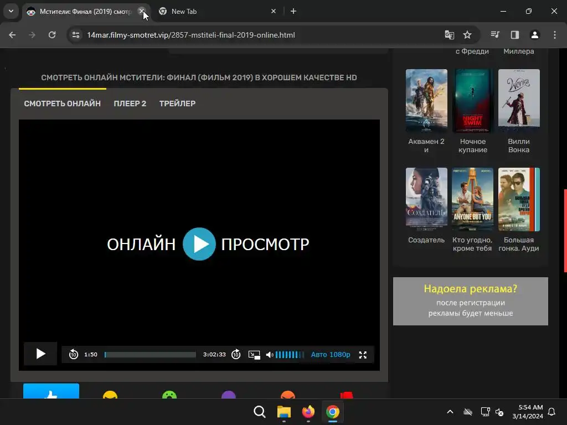Viewport: 567px width, 425px height.
Task: Open Firefox from taskbar
Action: click(x=308, y=412)
